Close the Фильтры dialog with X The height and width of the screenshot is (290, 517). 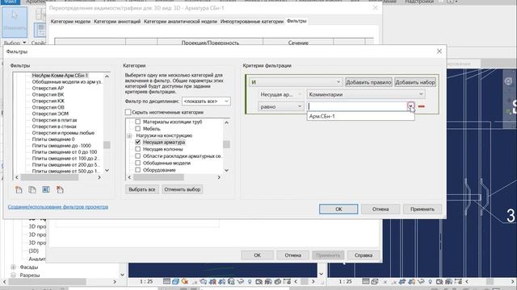439,52
